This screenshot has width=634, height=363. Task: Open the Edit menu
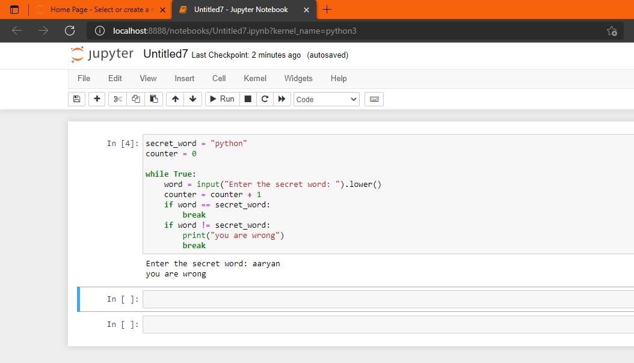pos(115,78)
